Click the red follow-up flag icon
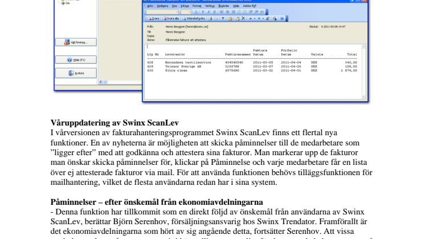This screenshot has width=425, height=239. (x=223, y=18)
